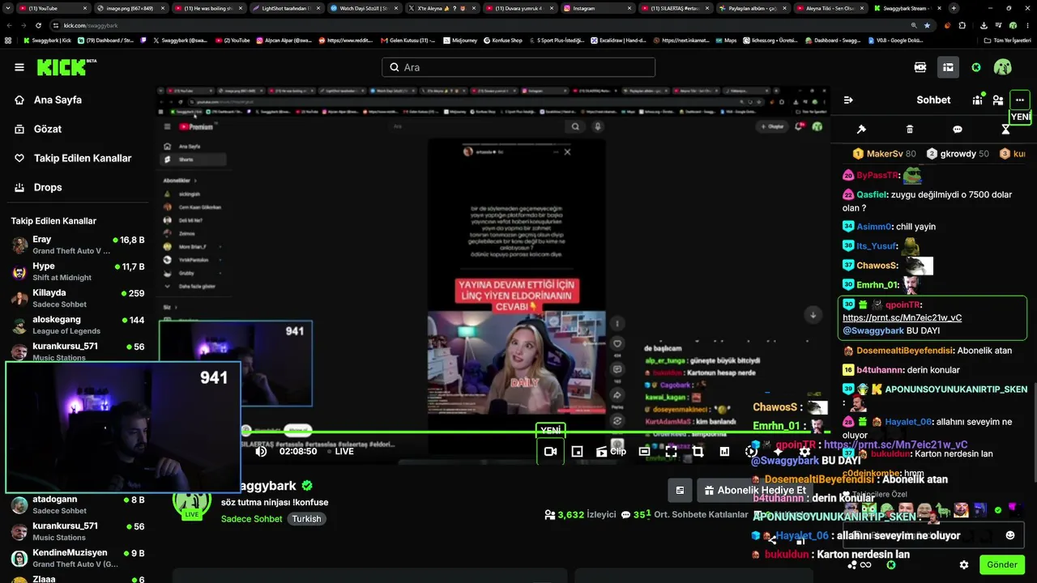
Task: Open the Kick hamburger sidebar menu
Action: click(x=19, y=67)
